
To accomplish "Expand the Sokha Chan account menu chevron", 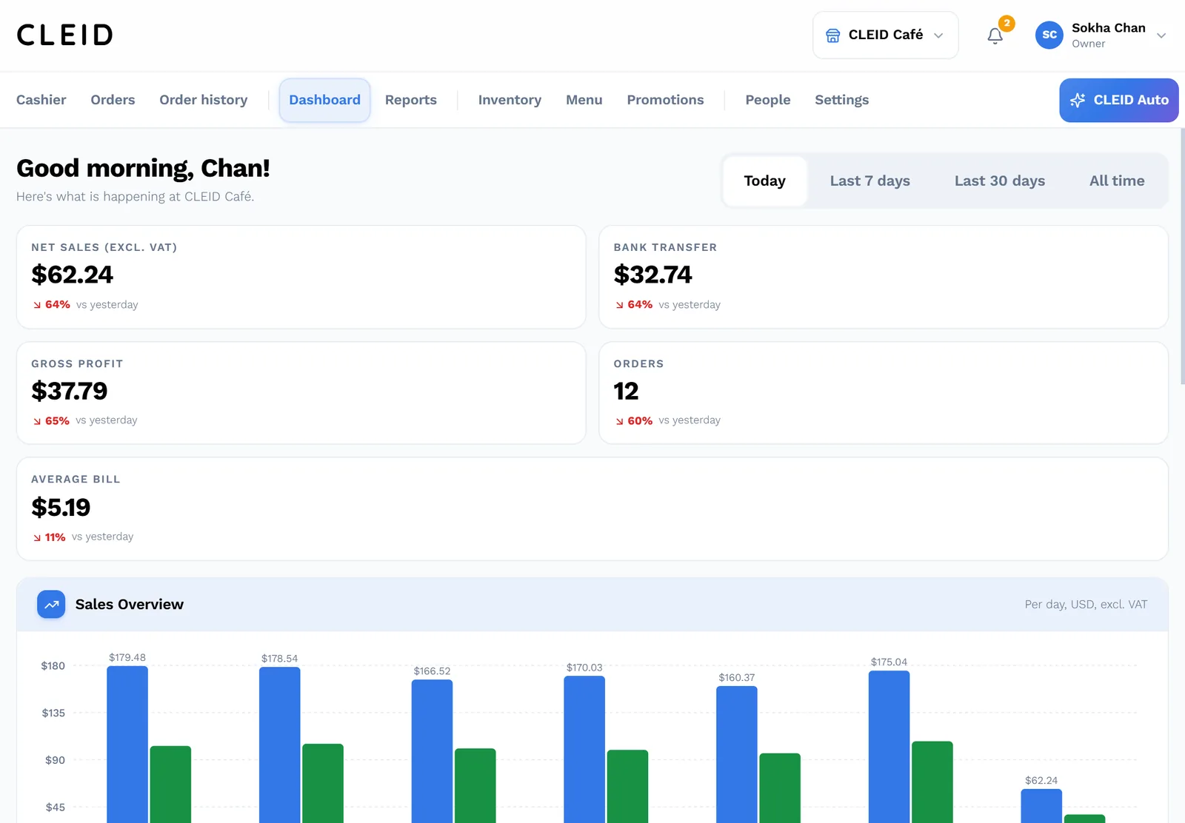I will 1161,36.
